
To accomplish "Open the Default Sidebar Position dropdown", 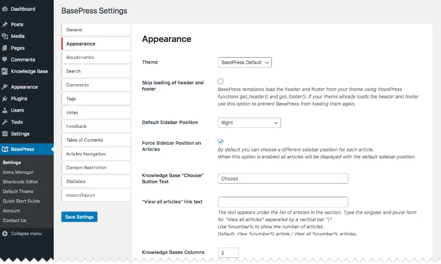I will 249,123.
